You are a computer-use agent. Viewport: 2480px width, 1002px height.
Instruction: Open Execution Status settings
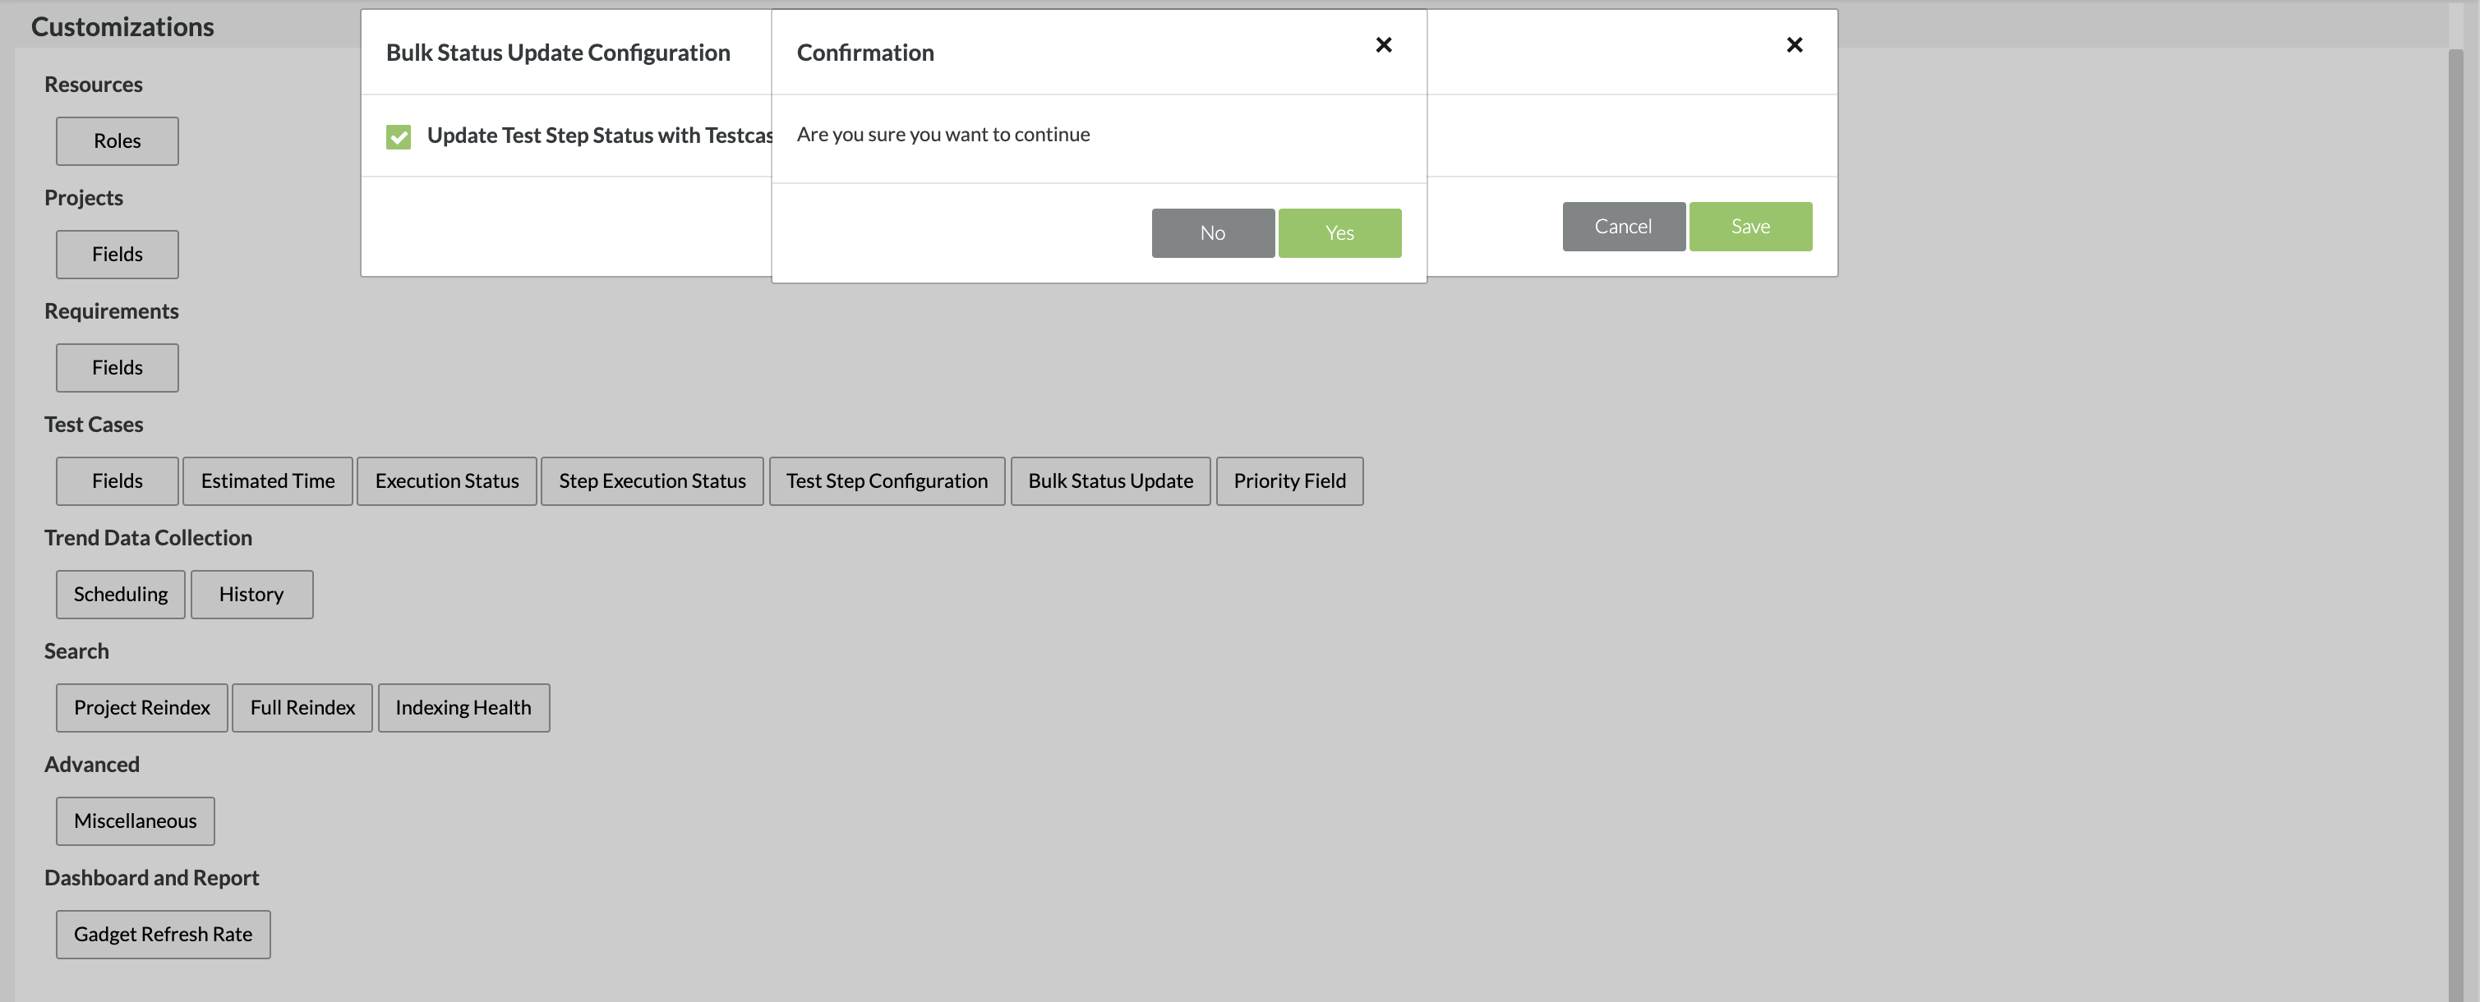[447, 481]
